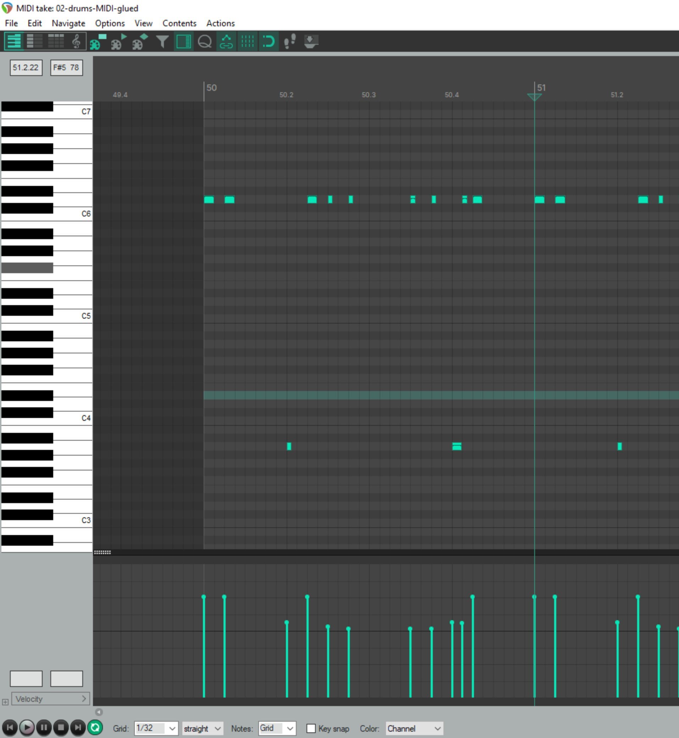Click the REAPER logo in title bar
This screenshot has width=679, height=738.
pos(7,8)
